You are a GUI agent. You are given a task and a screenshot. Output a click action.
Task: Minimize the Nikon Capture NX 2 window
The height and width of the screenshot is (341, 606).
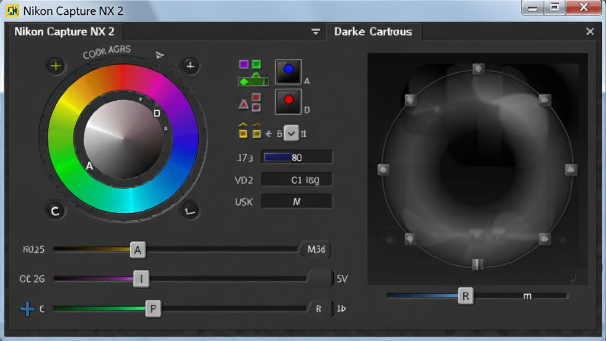coord(533,8)
